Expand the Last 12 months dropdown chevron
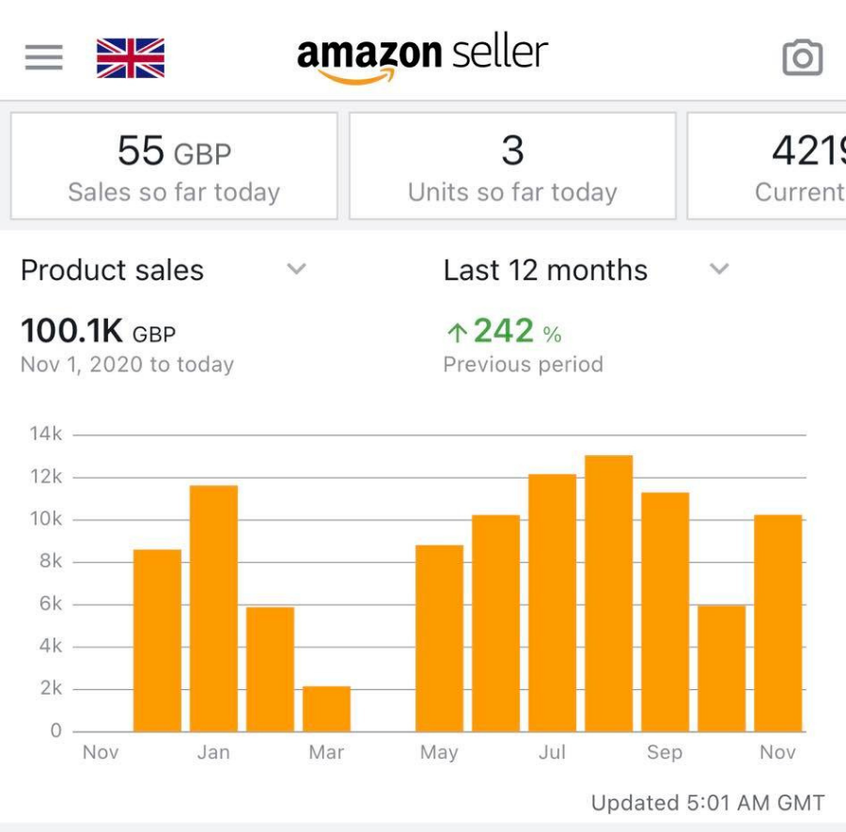 pyautogui.click(x=719, y=270)
